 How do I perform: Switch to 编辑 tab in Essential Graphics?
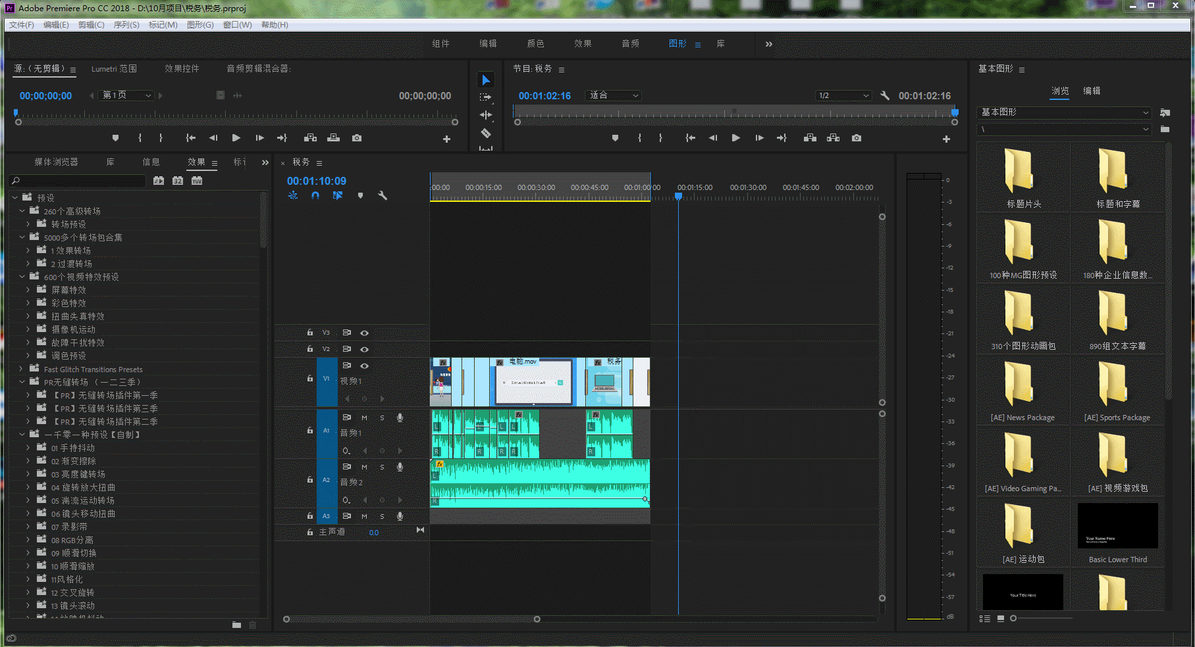point(1092,91)
